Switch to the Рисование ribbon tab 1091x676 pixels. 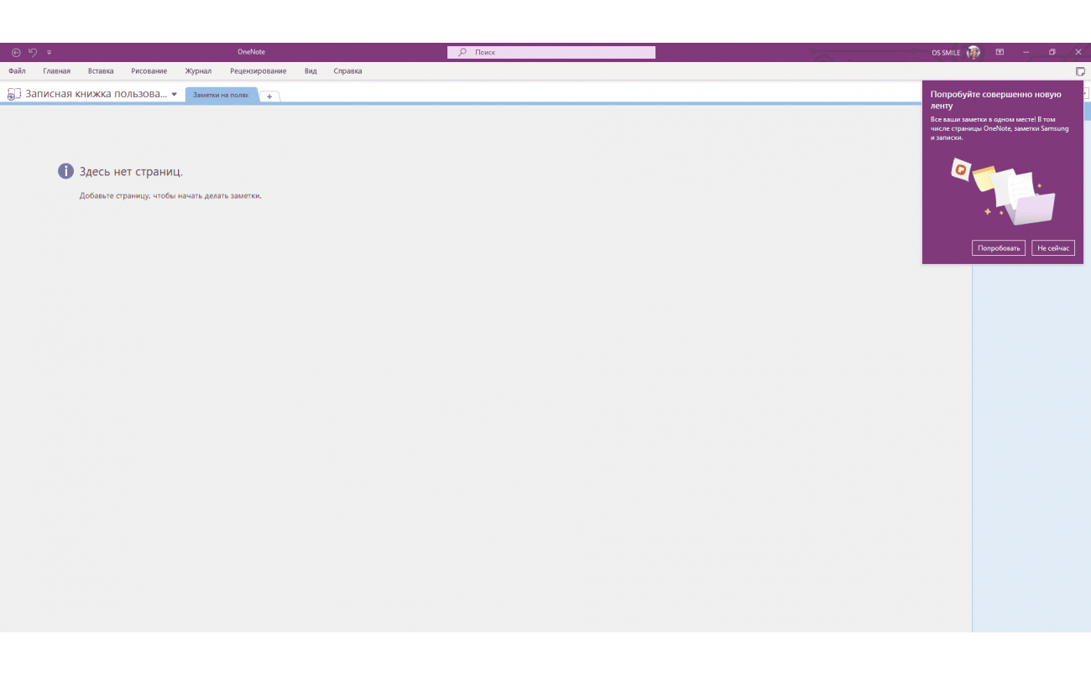click(x=149, y=71)
